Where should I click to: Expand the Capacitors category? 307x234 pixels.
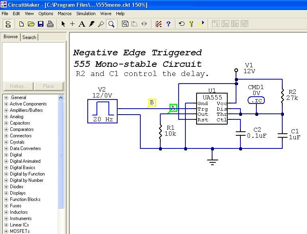(6, 123)
